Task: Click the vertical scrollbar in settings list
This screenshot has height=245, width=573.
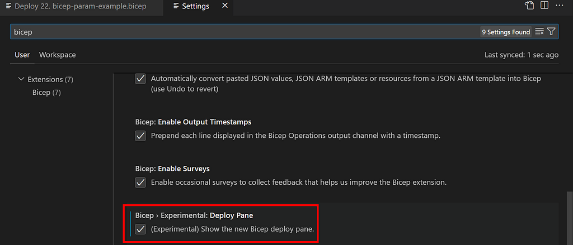Action: pos(569,218)
